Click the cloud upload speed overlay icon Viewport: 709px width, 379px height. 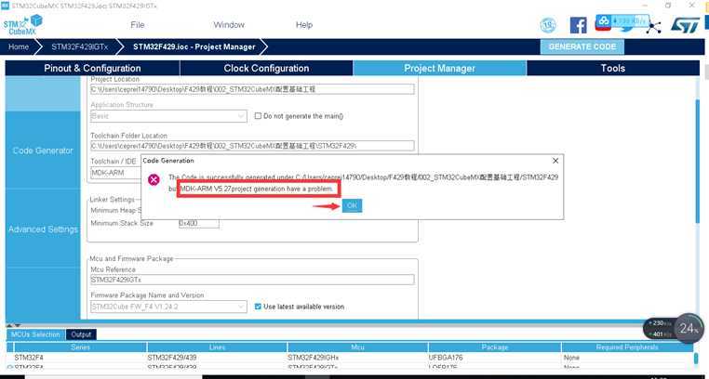pos(622,20)
